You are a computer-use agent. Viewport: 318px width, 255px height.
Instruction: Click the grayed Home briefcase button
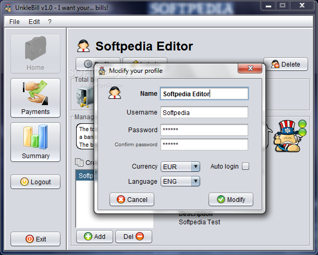coord(35,54)
